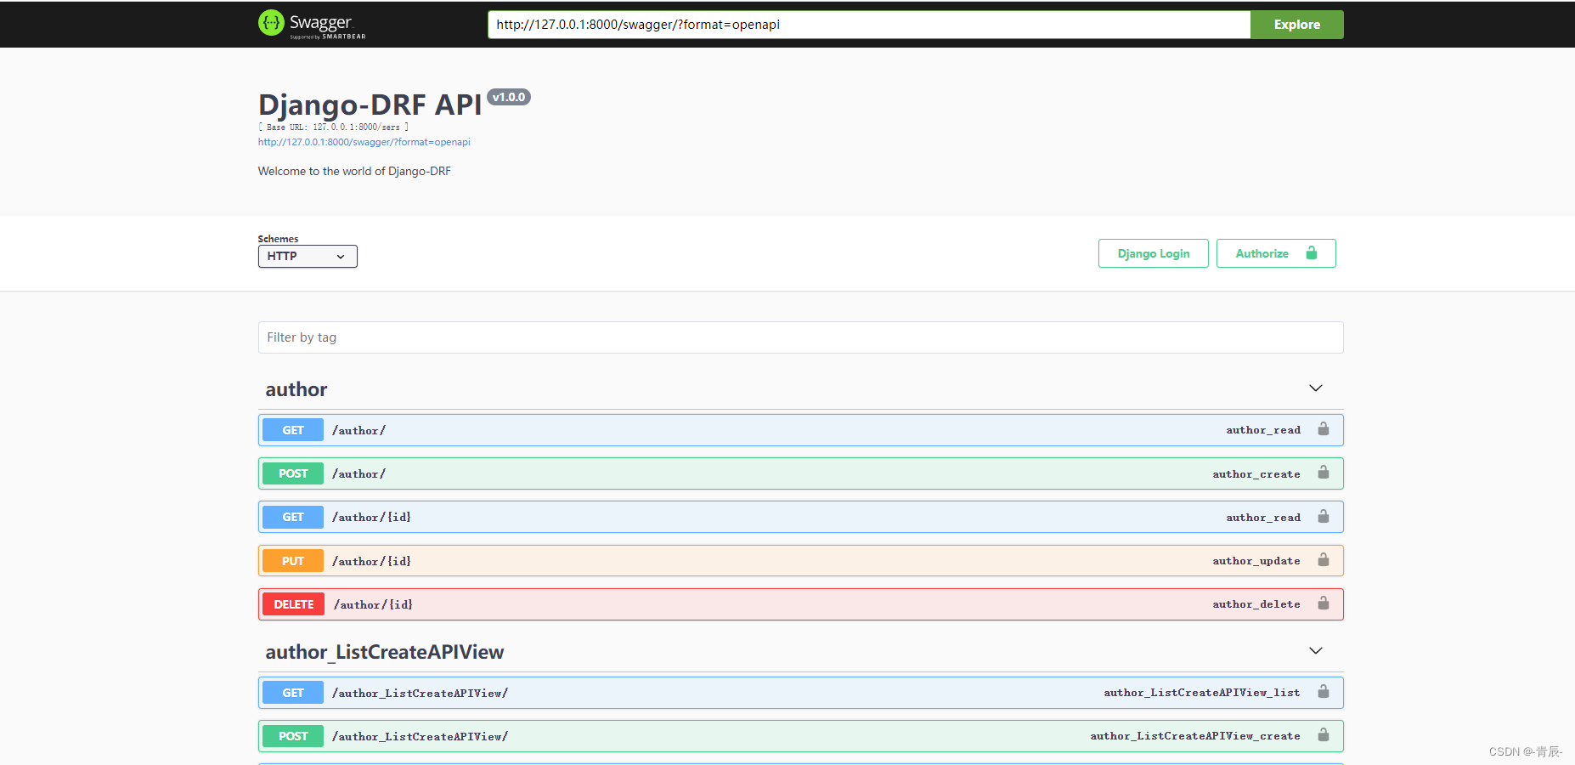Click the Explore button
1575x765 pixels.
point(1296,25)
